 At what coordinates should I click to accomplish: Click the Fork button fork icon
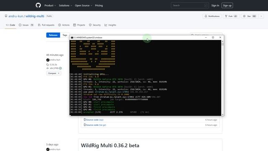[226, 16]
